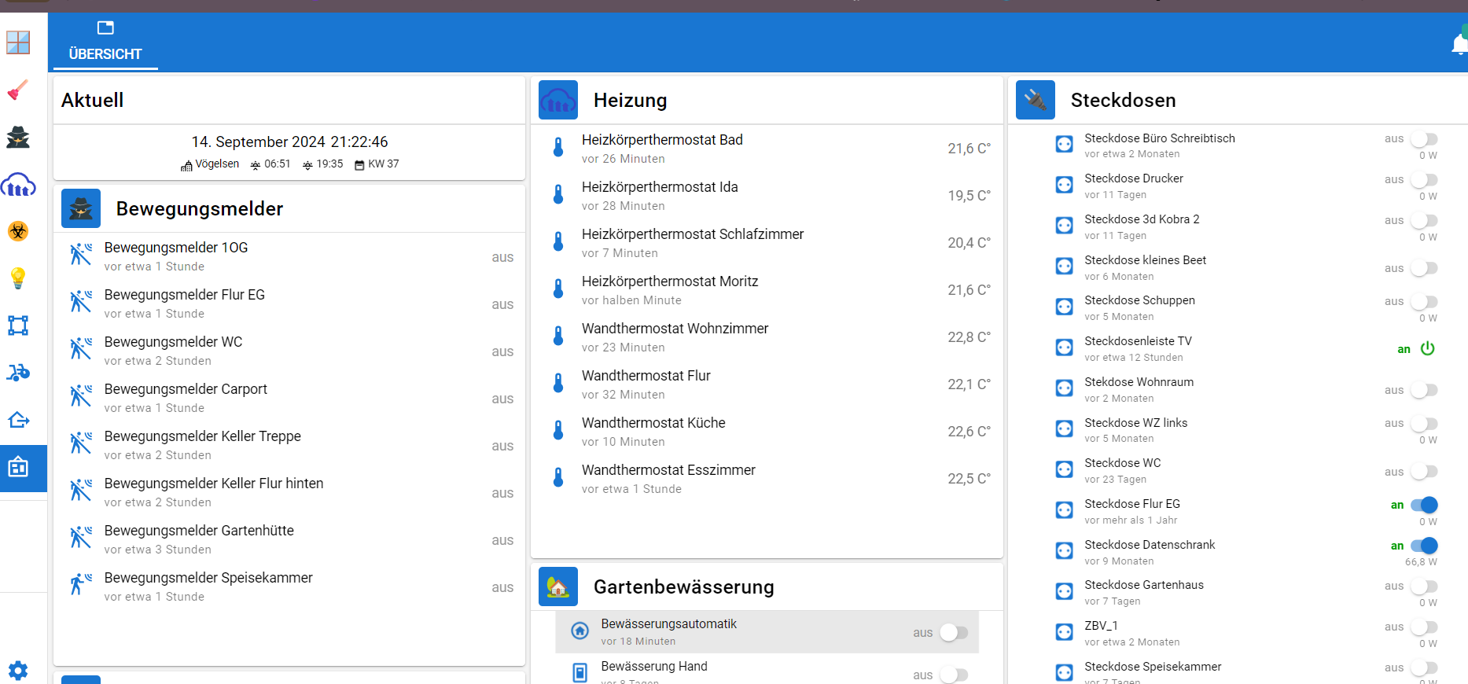
Task: Open Heizkörperthermostat Schlafzimmer entry
Action: pyautogui.click(x=767, y=243)
